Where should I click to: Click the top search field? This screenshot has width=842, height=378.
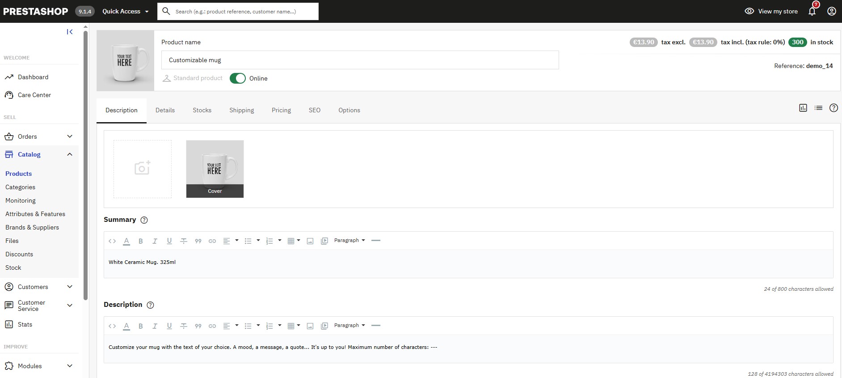click(x=238, y=11)
